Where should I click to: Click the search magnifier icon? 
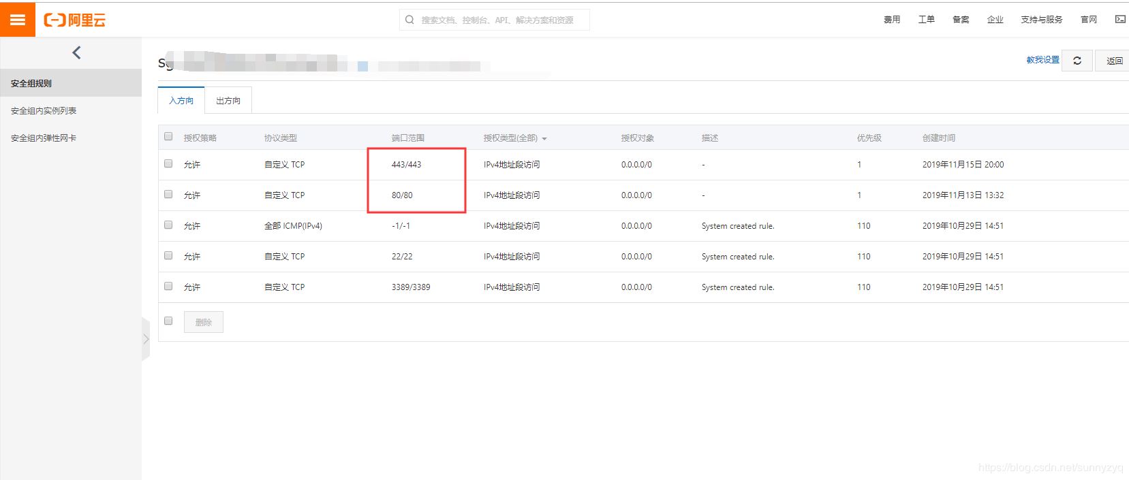click(x=409, y=20)
